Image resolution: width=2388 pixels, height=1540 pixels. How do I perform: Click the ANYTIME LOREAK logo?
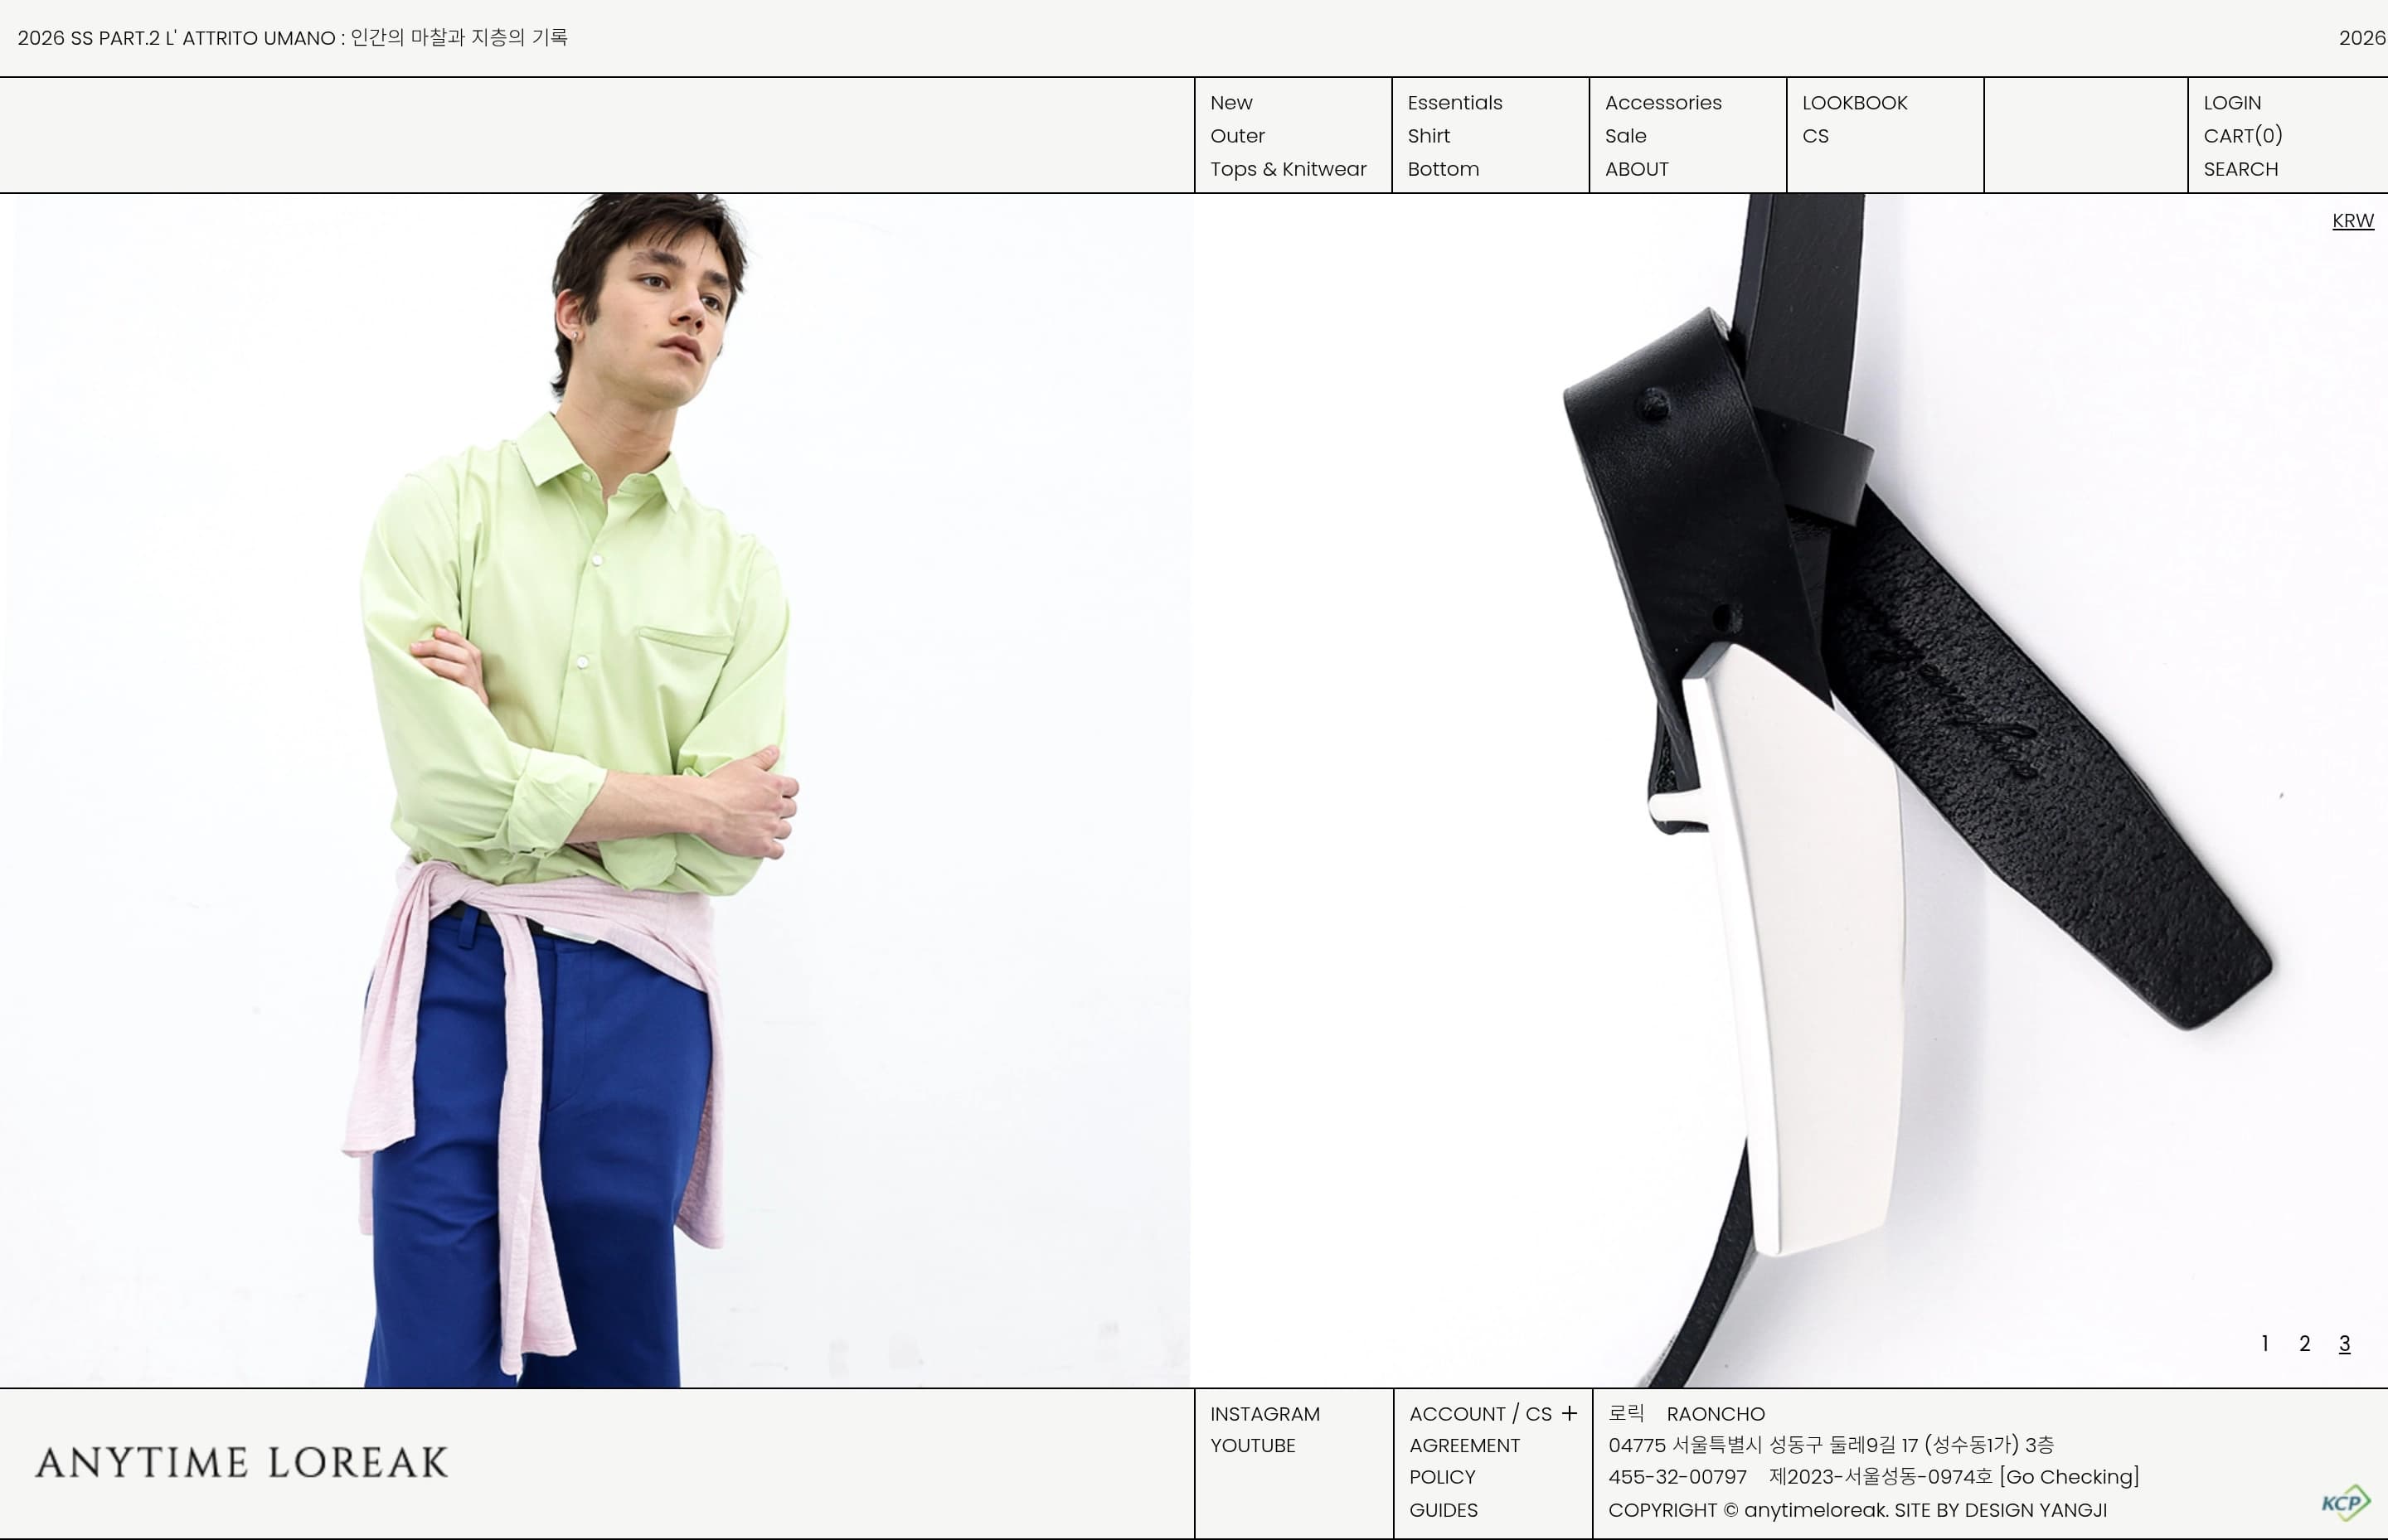241,1463
